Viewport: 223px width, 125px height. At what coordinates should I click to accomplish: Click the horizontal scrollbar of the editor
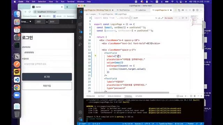point(132,93)
